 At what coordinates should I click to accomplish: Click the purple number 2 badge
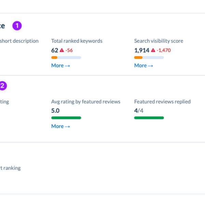[2, 86]
